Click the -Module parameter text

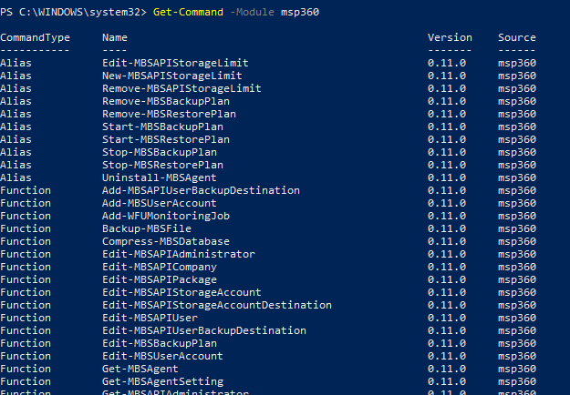coord(253,12)
